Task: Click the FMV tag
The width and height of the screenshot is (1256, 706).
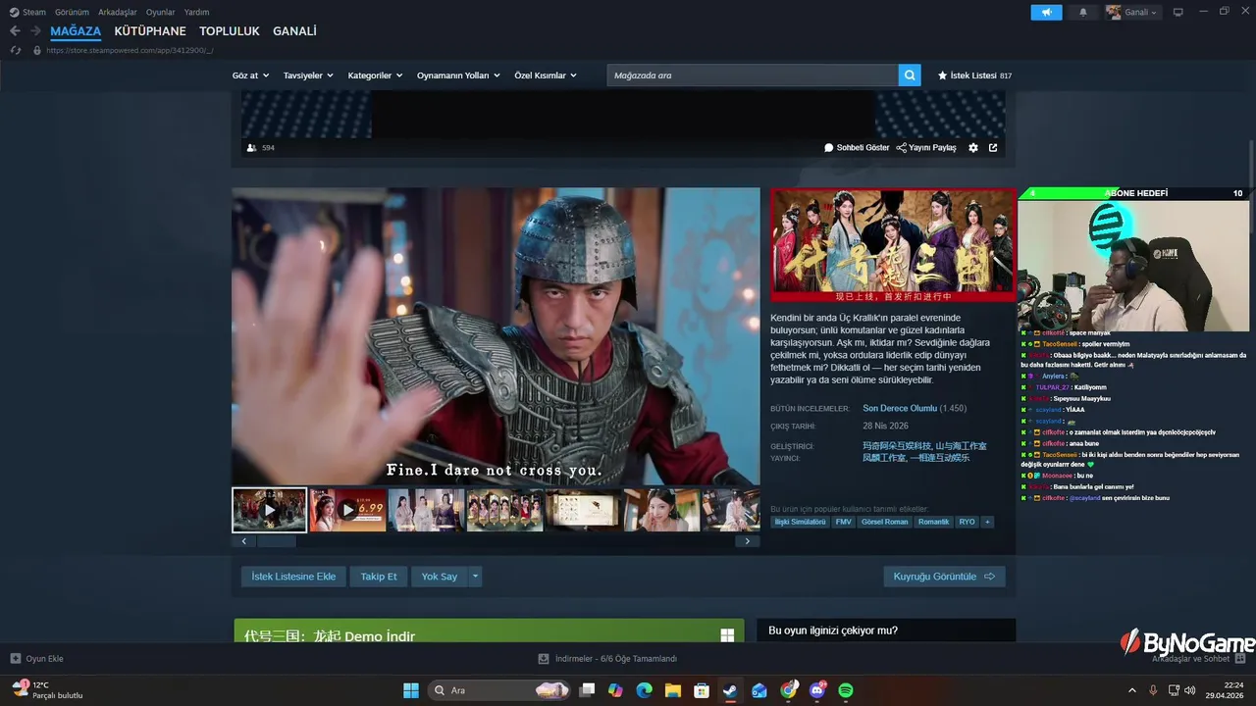Action: point(843,522)
